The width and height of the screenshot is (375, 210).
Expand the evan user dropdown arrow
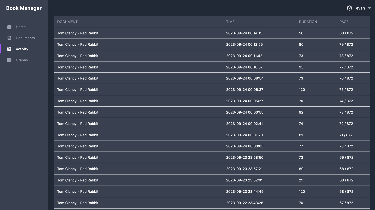(369, 8)
